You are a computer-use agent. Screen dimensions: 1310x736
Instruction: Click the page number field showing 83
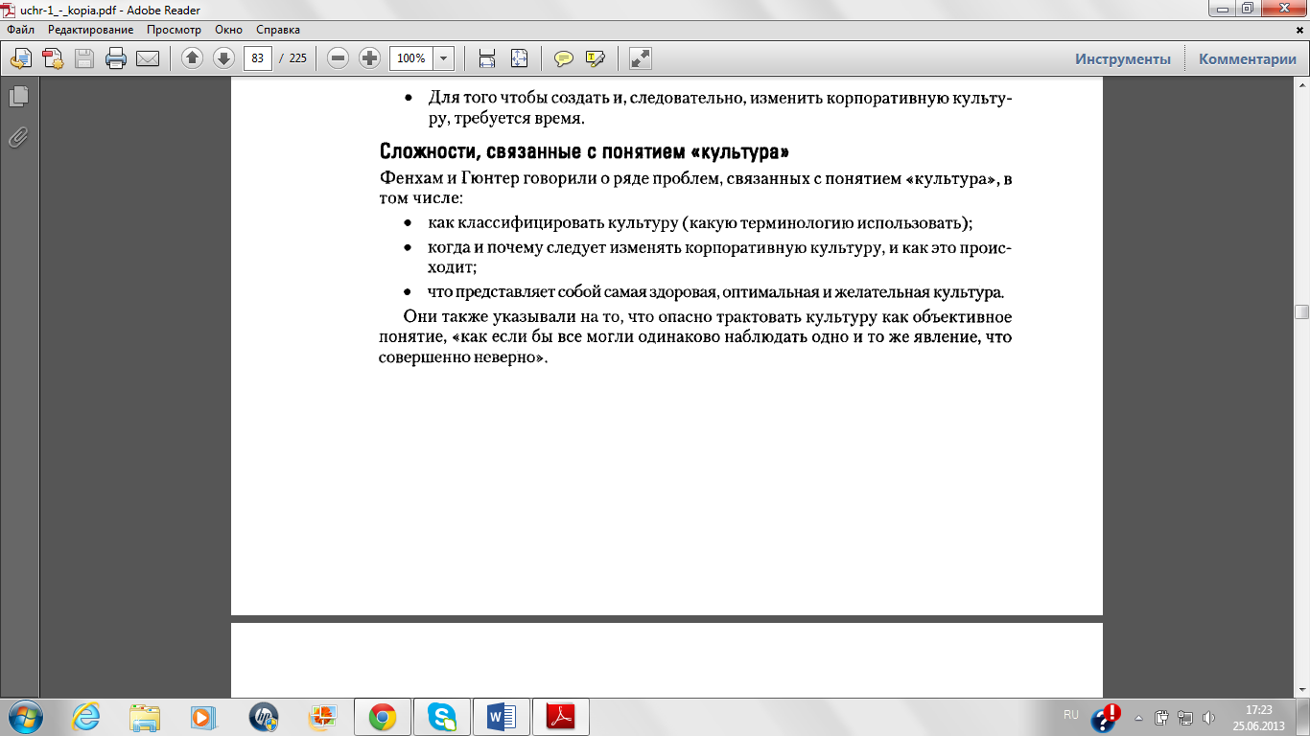point(258,58)
